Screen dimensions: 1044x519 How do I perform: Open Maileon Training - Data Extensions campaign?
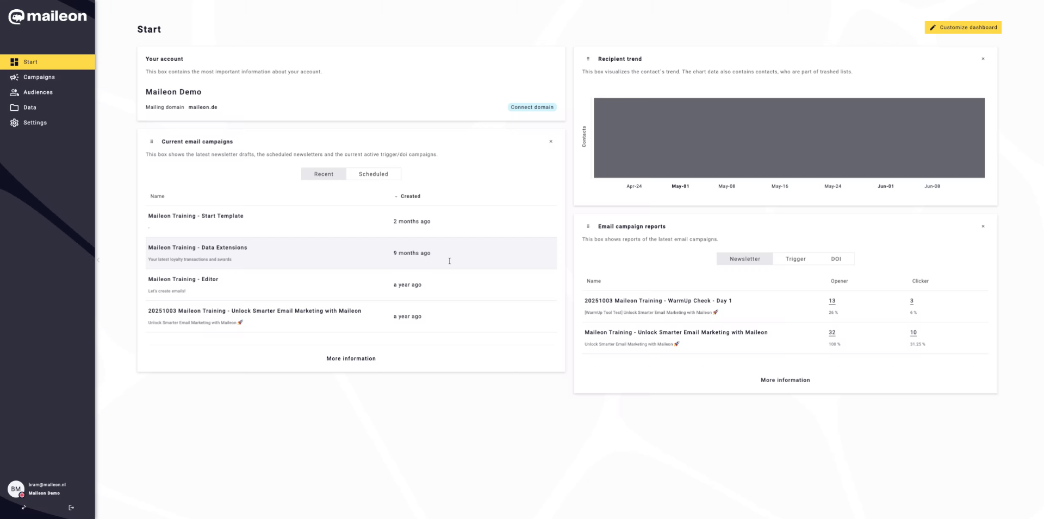(x=197, y=248)
